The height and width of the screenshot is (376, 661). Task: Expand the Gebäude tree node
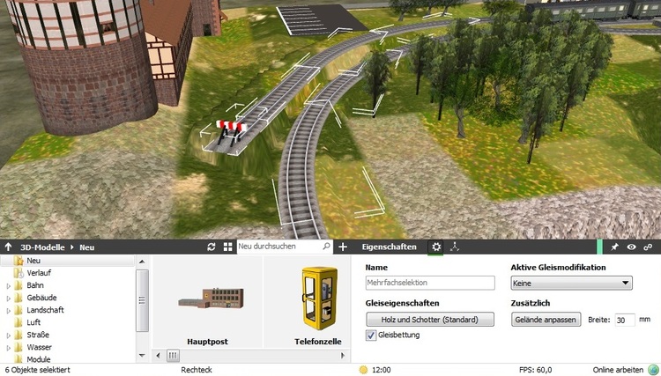[x=8, y=299]
